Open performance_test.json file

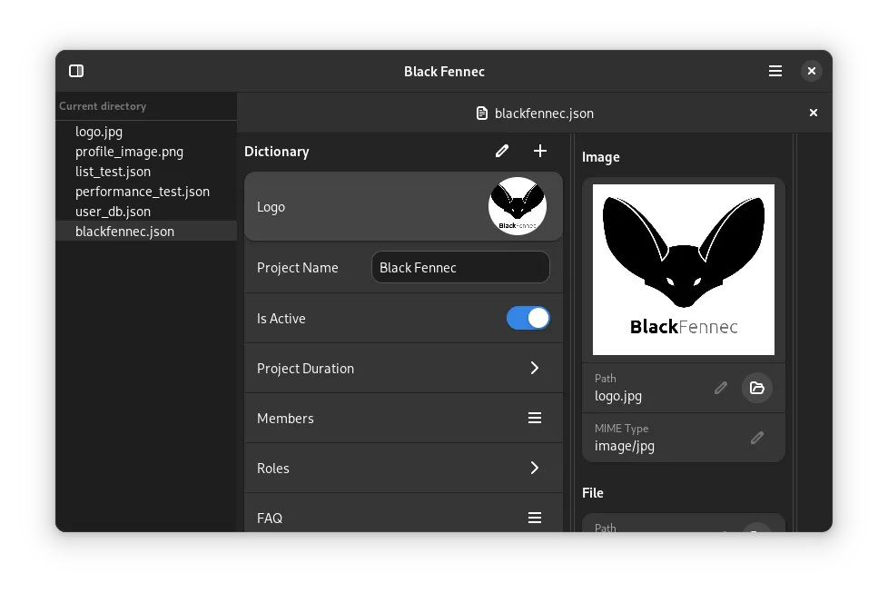[x=142, y=192]
